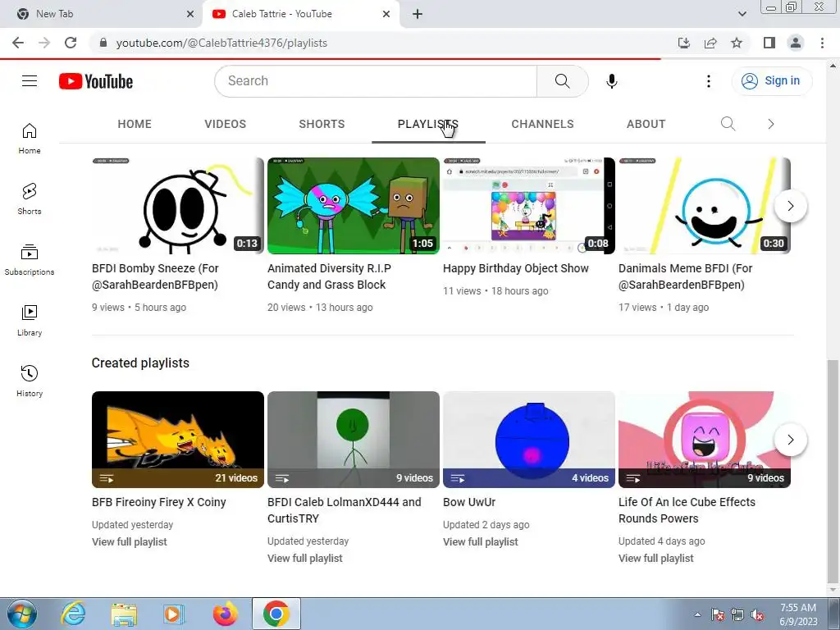Image resolution: width=840 pixels, height=630 pixels.
Task: Show hidden system tray icons
Action: point(697,614)
